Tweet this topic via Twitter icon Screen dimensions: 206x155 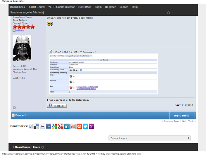tap(85, 126)
